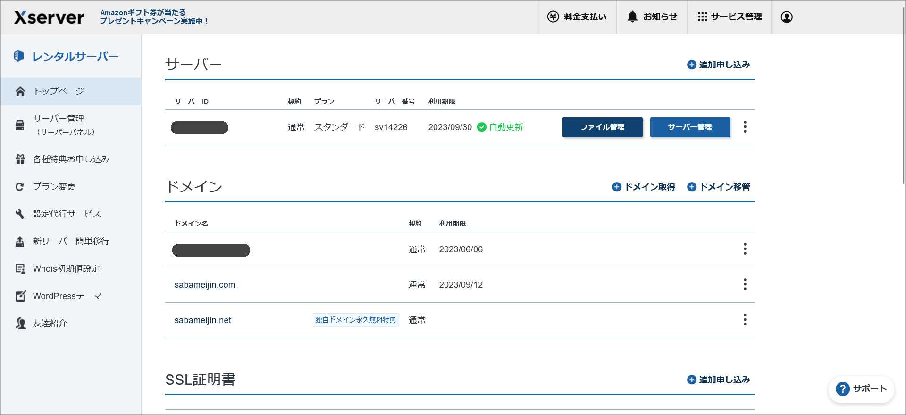Click the gift icon beside 各種特典お申し込み
The width and height of the screenshot is (906, 415).
coord(20,159)
